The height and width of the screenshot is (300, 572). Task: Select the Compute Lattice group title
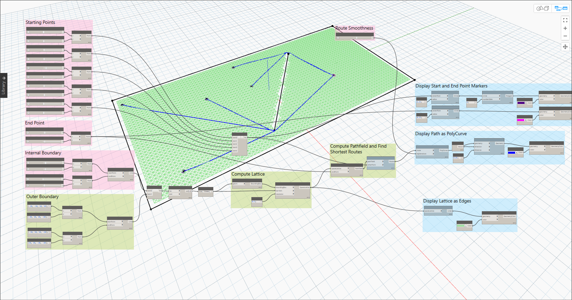(x=248, y=174)
